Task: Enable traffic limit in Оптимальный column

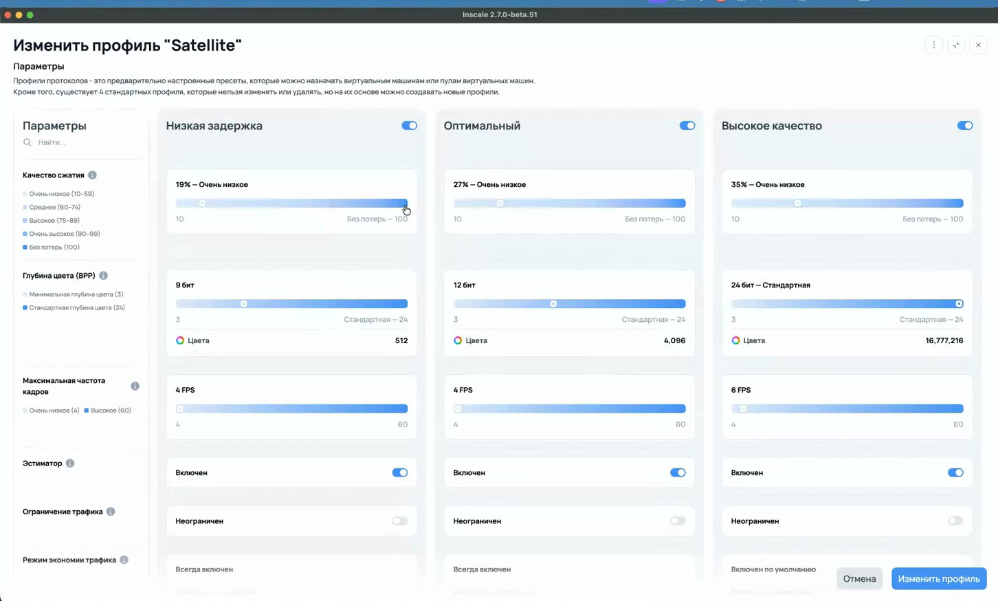Action: tap(677, 521)
